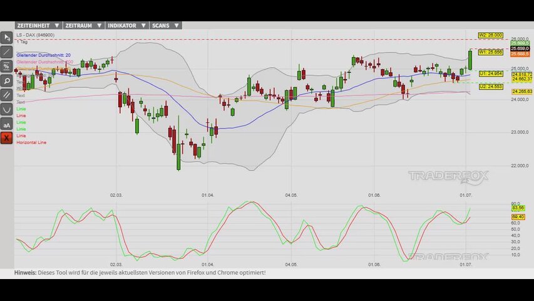Click the LS - DAX (846900) title
Image resolution: width=534 pixels, height=301 pixels.
click(x=36, y=35)
